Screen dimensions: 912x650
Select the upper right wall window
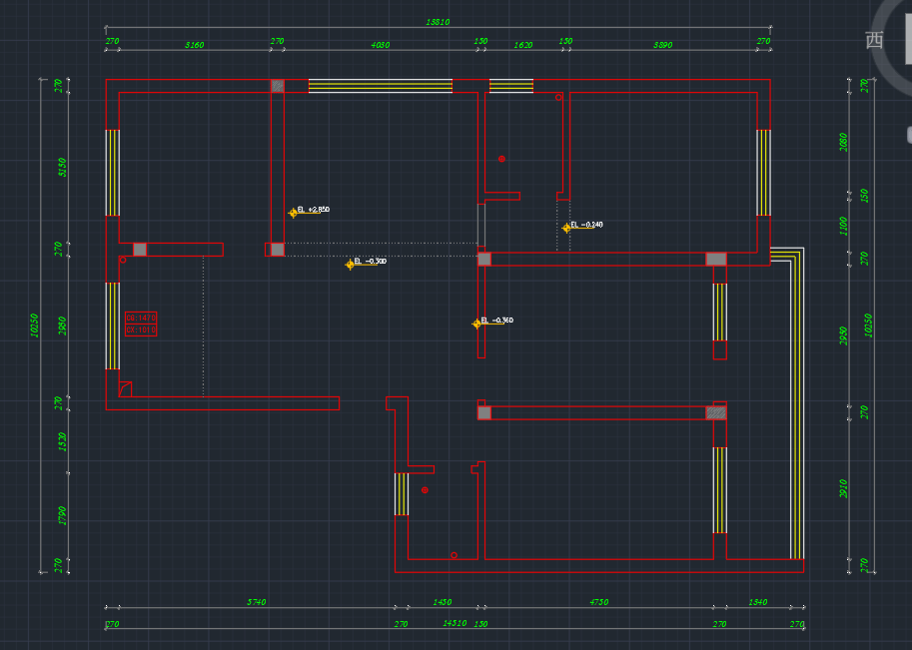click(x=764, y=173)
